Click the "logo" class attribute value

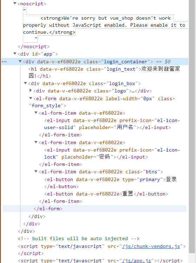[x=120, y=91]
